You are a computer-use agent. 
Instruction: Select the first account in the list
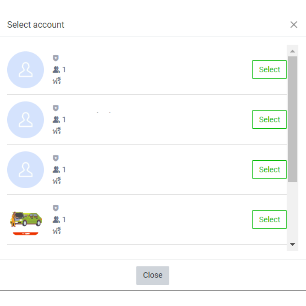(x=269, y=70)
